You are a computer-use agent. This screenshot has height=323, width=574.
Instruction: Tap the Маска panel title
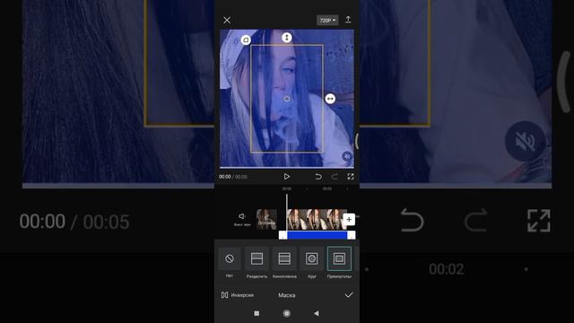click(287, 295)
